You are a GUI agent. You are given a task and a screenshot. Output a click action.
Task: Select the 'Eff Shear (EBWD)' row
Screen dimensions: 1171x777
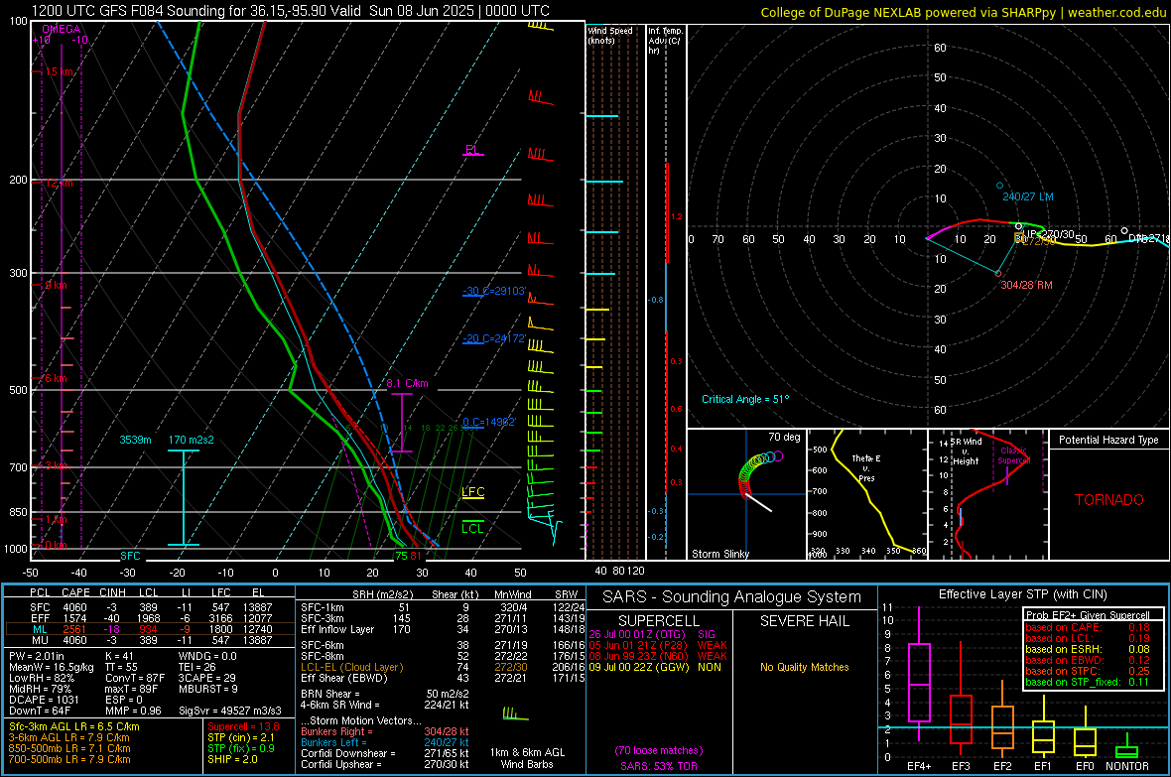coord(443,678)
